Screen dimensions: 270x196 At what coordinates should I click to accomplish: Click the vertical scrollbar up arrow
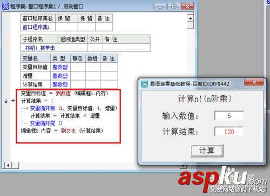tap(190, 18)
